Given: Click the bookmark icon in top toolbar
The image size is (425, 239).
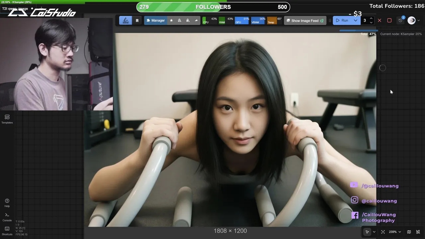Looking at the screenshot, I should (137, 21).
